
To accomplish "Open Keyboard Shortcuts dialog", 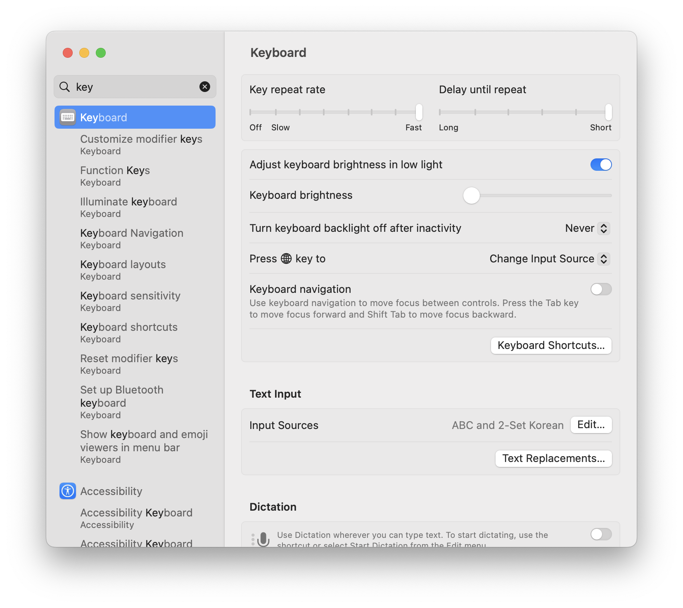I will pos(551,345).
